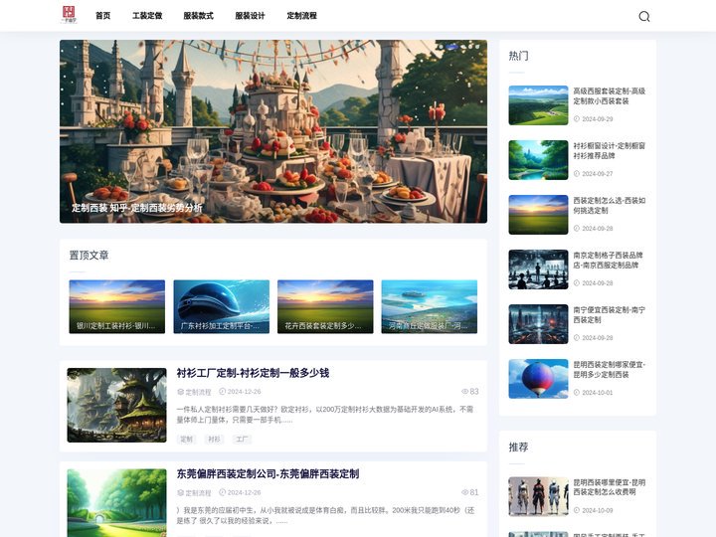Viewport: 716px width, 537px height.
Task: Click clock icon next to 2024-10-01
Action: coord(576,392)
